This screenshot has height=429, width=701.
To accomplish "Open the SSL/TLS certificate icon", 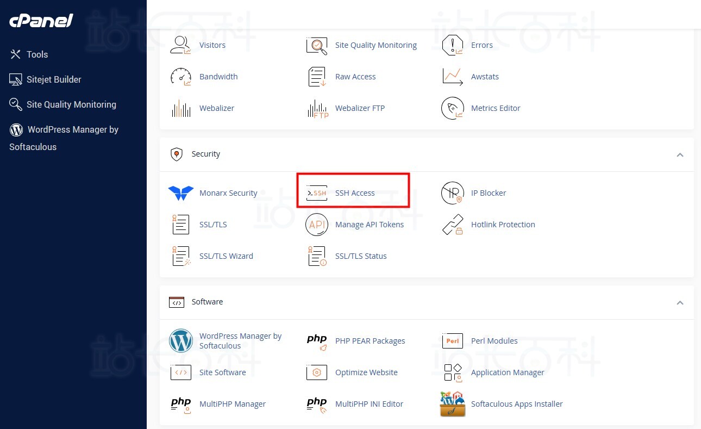I will click(181, 225).
